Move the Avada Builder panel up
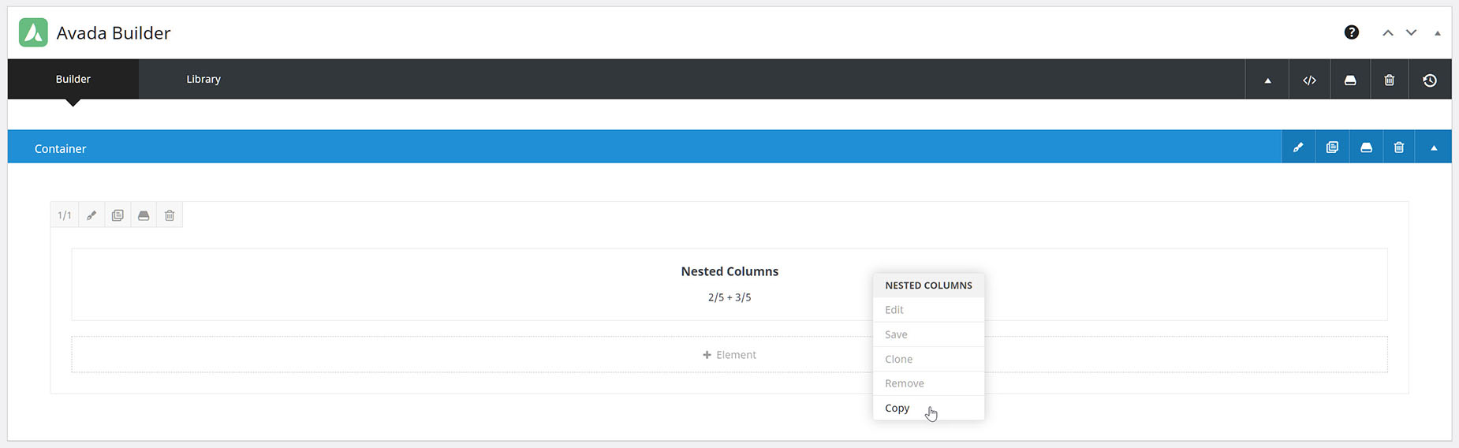The height and width of the screenshot is (448, 1459). pos(1388,32)
